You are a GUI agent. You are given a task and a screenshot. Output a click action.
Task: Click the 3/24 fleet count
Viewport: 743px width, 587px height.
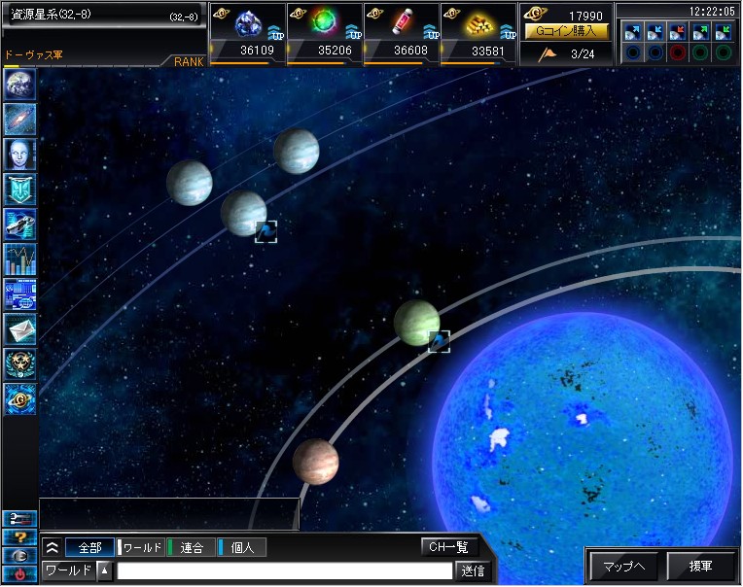pos(583,54)
